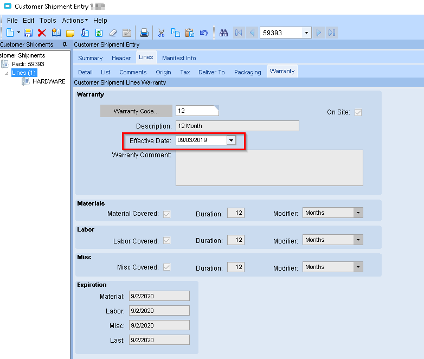Open the Actions menu
The height and width of the screenshot is (359, 424).
(x=74, y=20)
